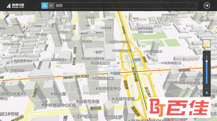This screenshot has width=217, height=121.
Task: Toggle the map layer thumbnail
Action: [207, 43]
